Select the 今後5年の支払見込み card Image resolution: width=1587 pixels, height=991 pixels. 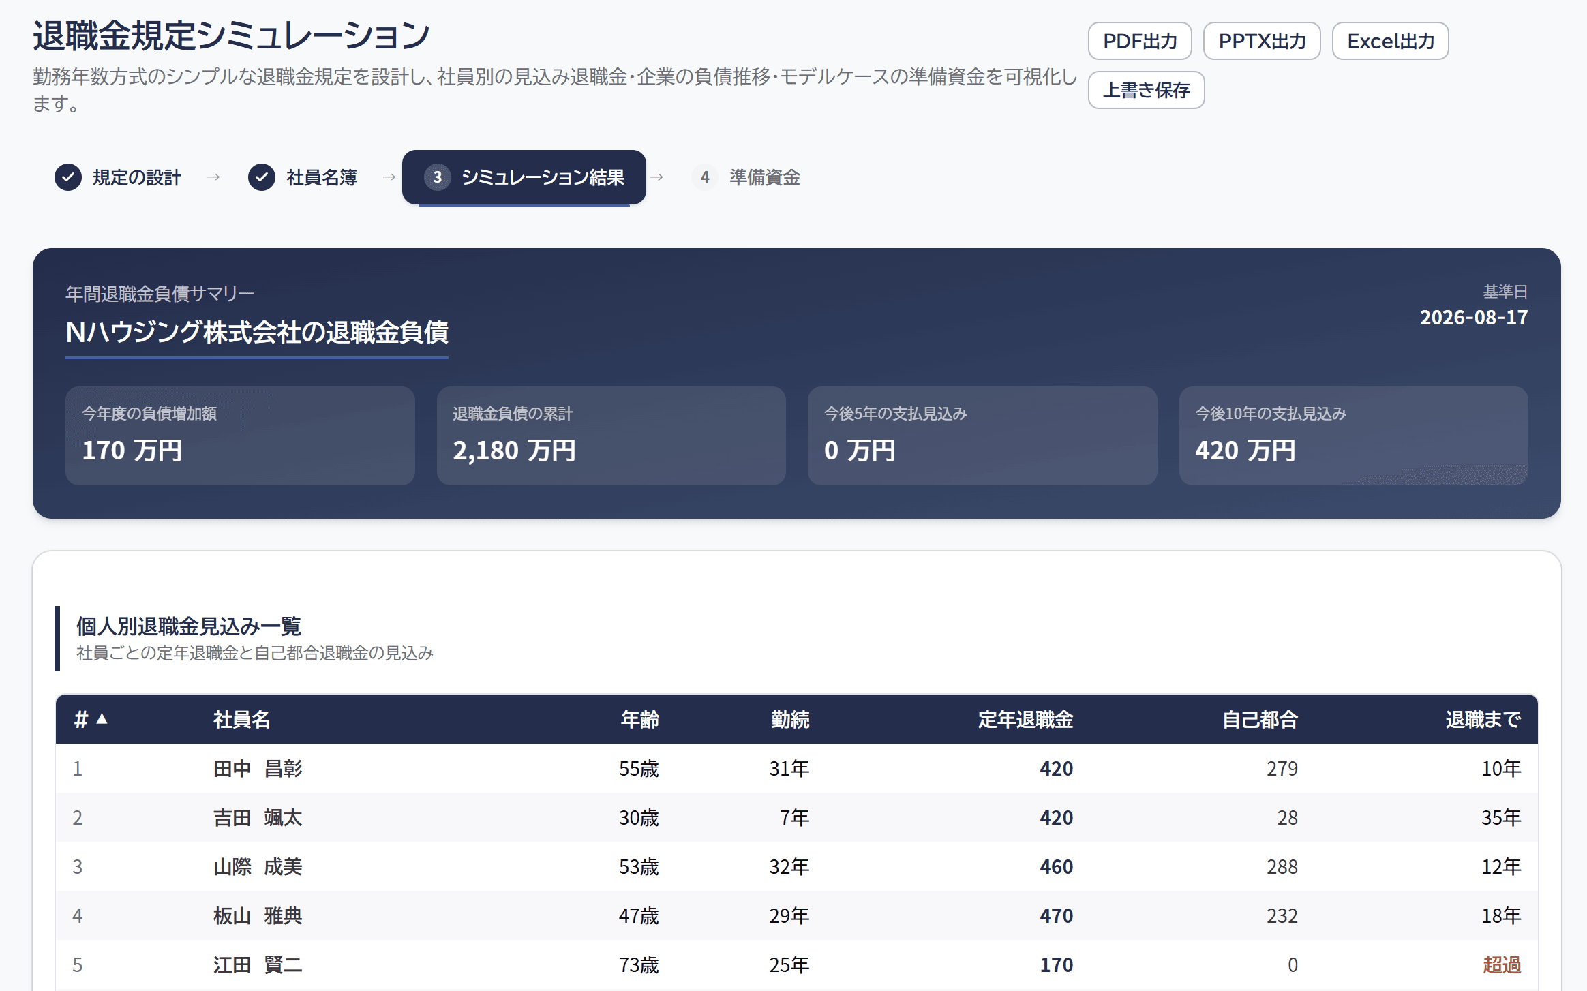(x=982, y=436)
